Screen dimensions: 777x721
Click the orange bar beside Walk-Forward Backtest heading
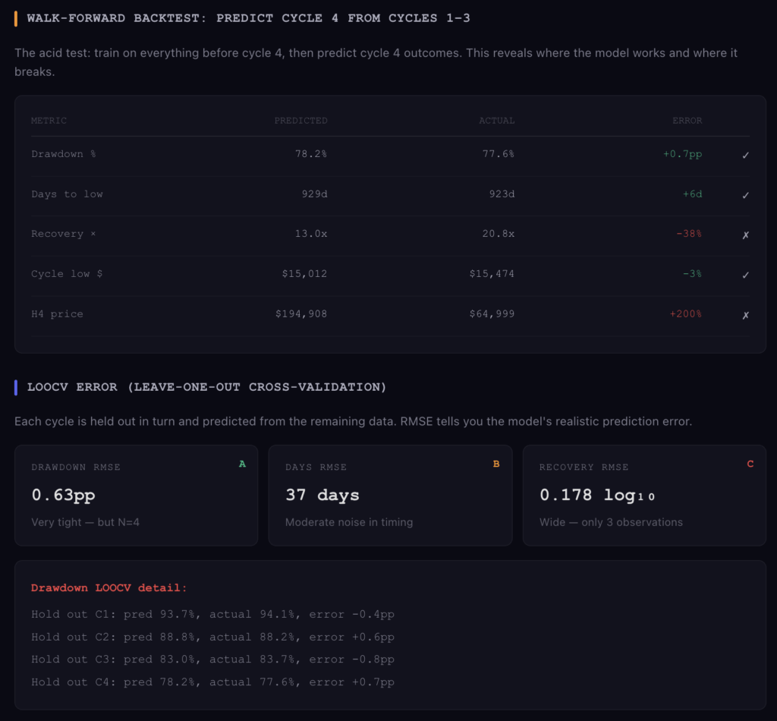click(16, 18)
